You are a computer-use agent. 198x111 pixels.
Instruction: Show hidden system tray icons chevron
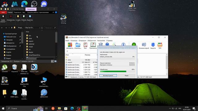170,108
